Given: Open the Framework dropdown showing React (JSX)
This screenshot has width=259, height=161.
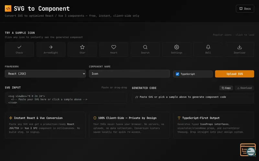Looking at the screenshot, I should click(x=45, y=74).
